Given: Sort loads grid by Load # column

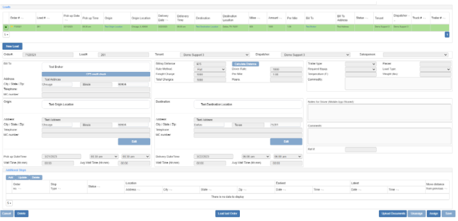Looking at the screenshot, I should point(43,18).
